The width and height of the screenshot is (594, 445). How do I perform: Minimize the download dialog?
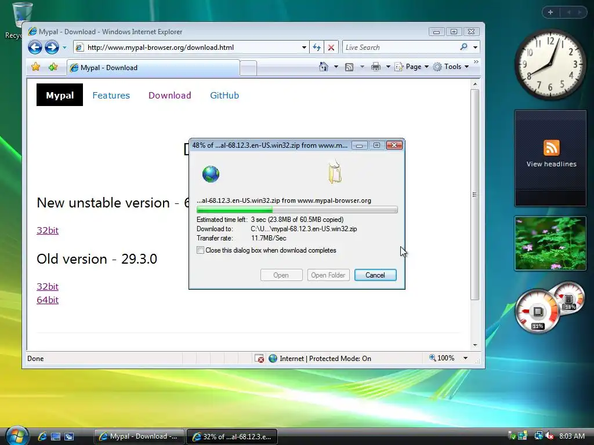(359, 145)
